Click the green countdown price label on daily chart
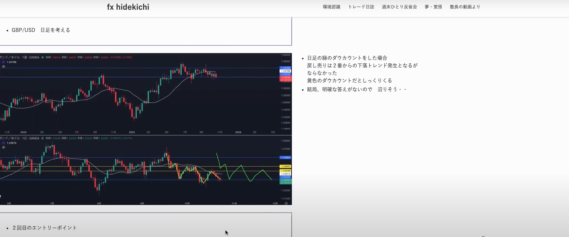This screenshot has width=569, height=237. tap(286, 182)
